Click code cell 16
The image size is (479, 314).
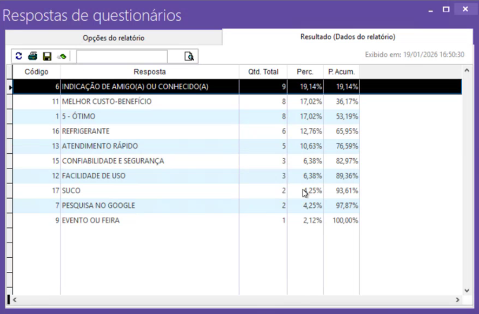(37, 131)
